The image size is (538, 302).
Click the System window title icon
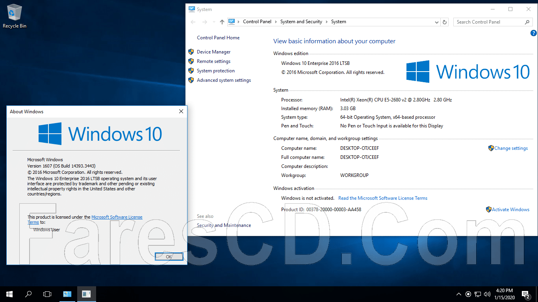click(x=192, y=9)
